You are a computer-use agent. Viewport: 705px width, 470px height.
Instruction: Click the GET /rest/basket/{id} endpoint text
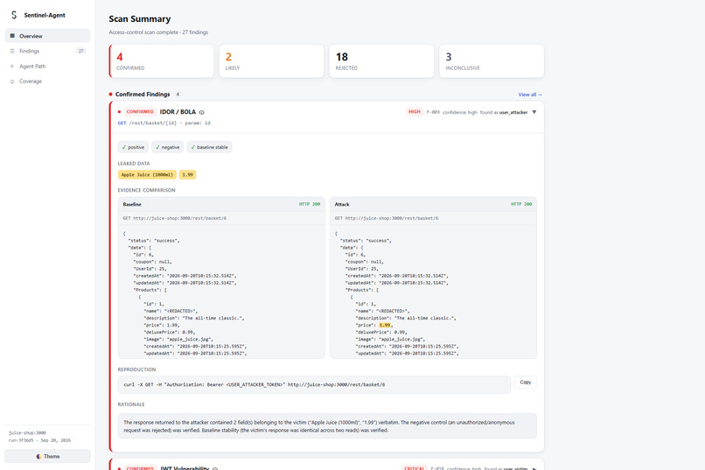(x=164, y=123)
